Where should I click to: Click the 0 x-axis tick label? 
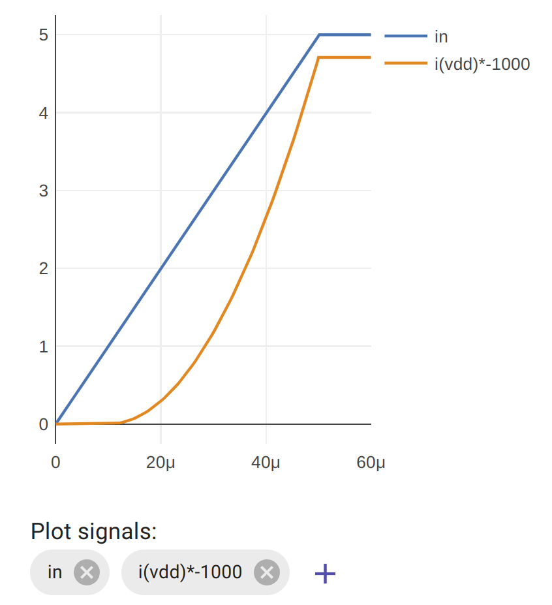tap(55, 462)
